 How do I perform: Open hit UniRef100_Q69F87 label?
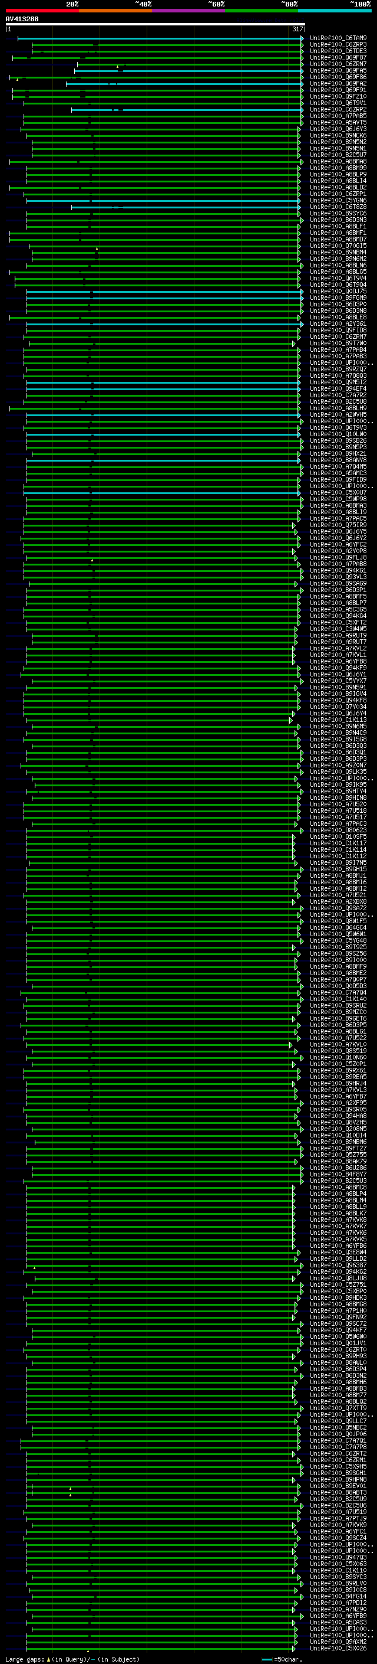(x=338, y=57)
